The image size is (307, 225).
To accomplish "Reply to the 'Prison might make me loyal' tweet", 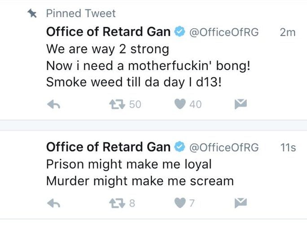I will tap(54, 203).
